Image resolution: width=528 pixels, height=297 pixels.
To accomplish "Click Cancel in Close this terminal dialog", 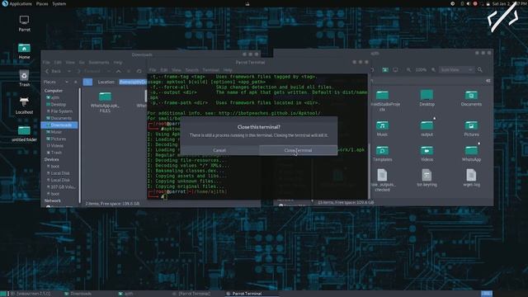I will [219, 150].
